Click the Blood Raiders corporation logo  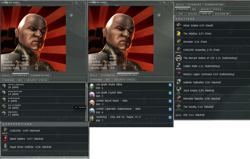(5, 139)
